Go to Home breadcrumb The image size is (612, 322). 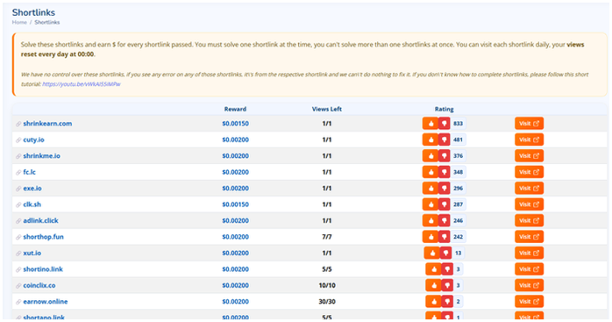tap(19, 22)
